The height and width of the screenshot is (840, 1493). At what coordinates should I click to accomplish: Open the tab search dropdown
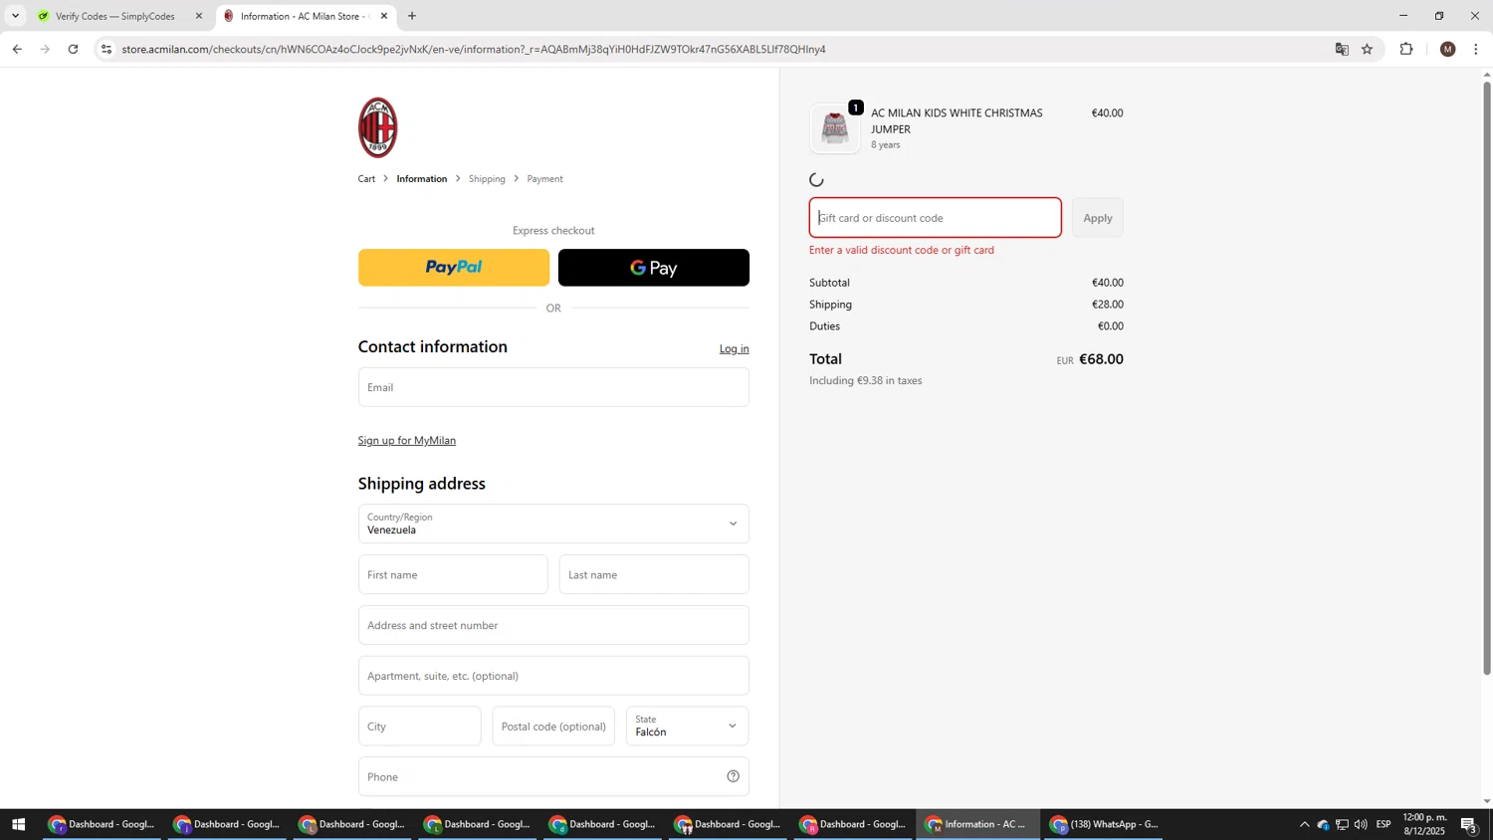[15, 16]
